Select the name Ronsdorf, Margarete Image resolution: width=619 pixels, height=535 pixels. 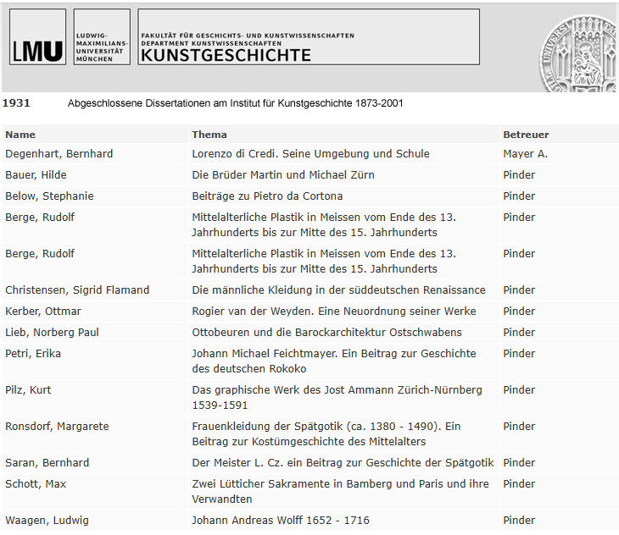click(57, 427)
